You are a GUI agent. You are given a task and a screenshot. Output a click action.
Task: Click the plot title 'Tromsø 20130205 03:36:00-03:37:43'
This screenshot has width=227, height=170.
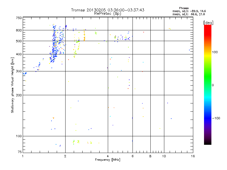click(x=108, y=10)
